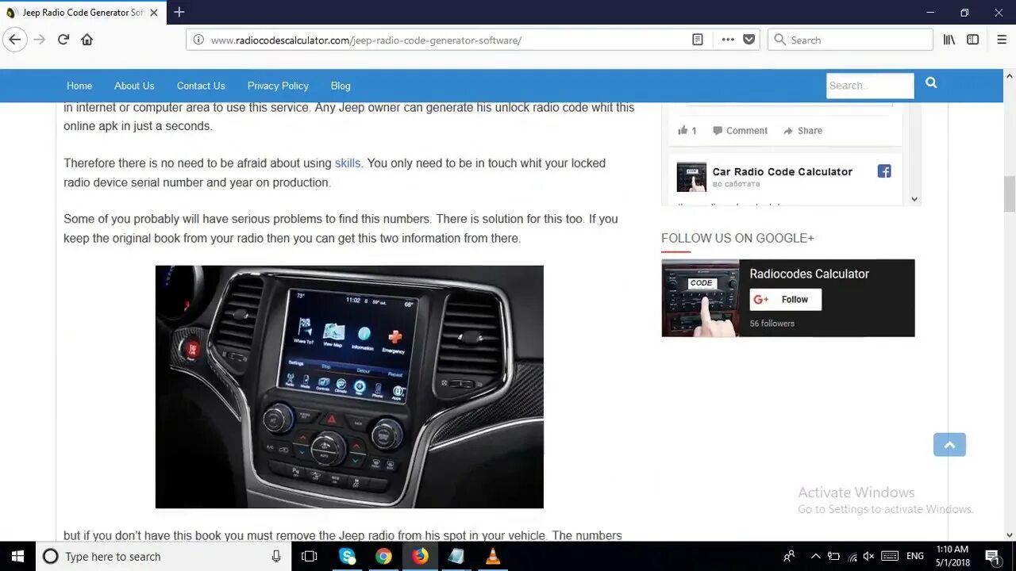Switch the ENG input language indicator

915,556
